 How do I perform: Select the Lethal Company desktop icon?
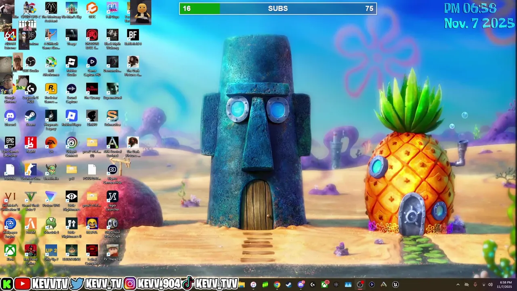(92, 255)
